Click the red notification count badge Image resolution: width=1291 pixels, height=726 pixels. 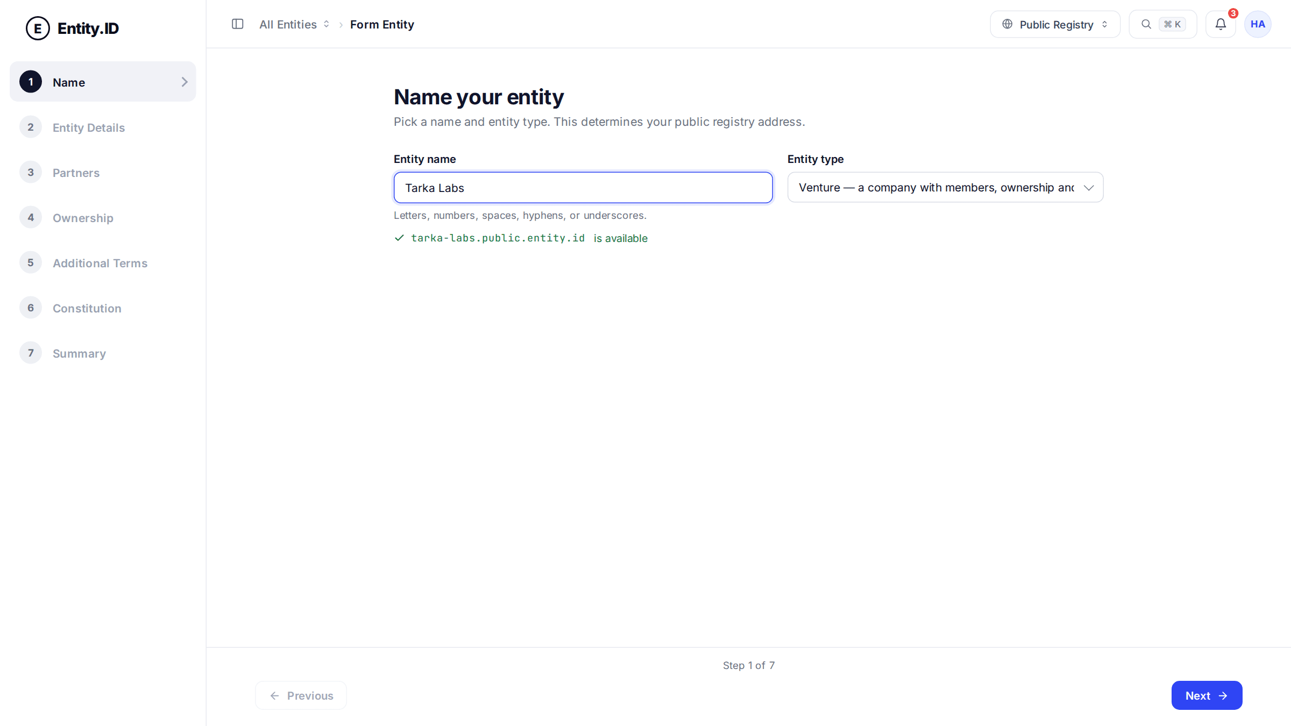[x=1233, y=13]
